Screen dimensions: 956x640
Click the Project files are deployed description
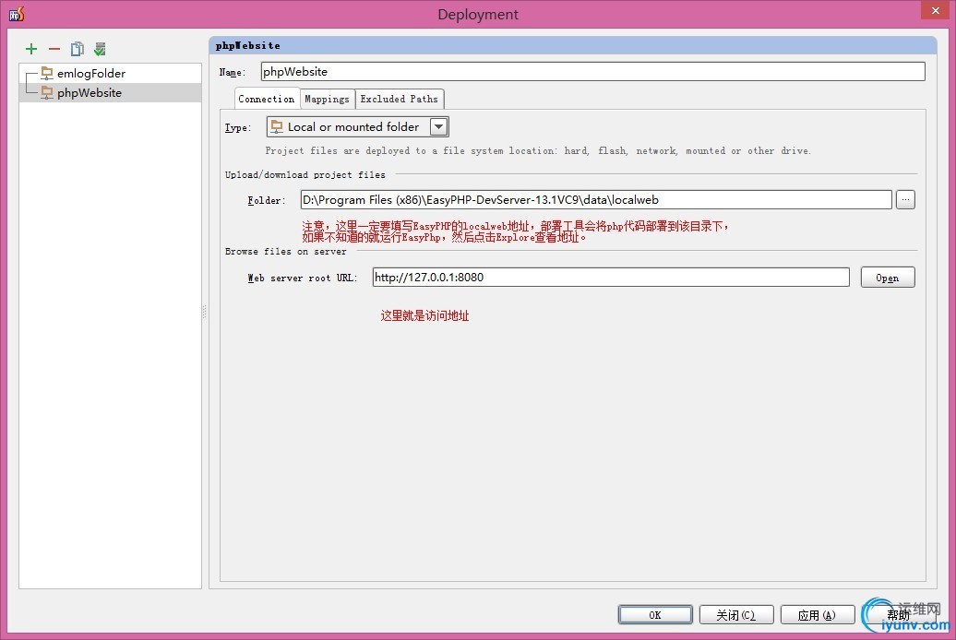pos(538,150)
